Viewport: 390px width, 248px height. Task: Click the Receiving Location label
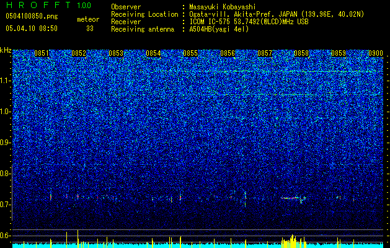pos(144,14)
